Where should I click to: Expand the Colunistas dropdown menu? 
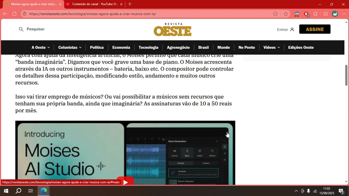click(70, 47)
